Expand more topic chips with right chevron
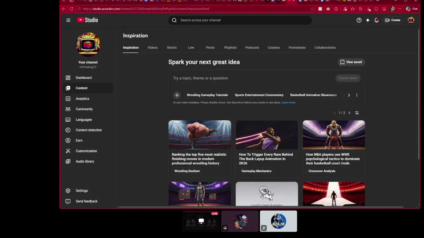Viewport: 424px width, 238px height. point(349,95)
